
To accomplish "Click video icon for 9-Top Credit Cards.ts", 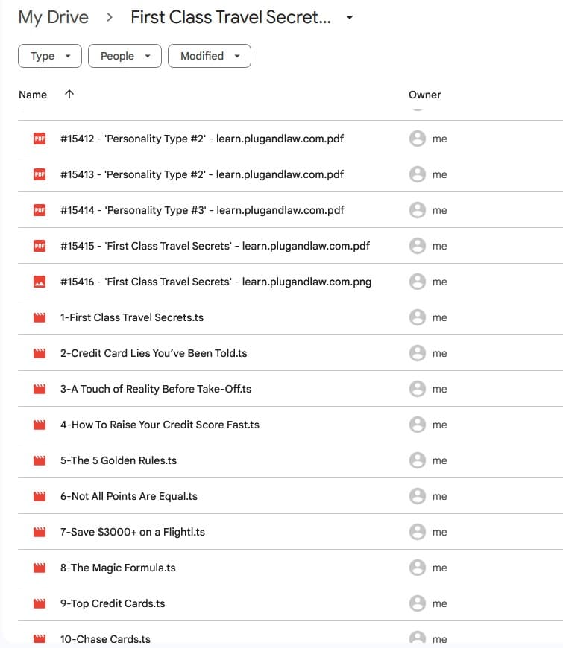I will pos(40,603).
